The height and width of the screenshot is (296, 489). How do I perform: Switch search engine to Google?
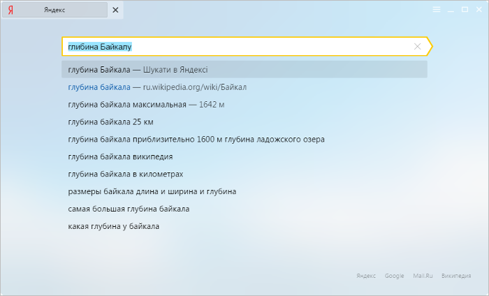394,276
